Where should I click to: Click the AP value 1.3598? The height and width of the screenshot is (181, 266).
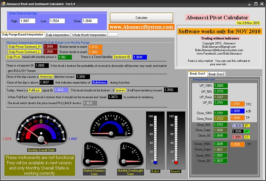pos(237,131)
